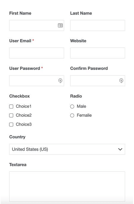
Task: Click the Male label text
Action: [81, 106]
